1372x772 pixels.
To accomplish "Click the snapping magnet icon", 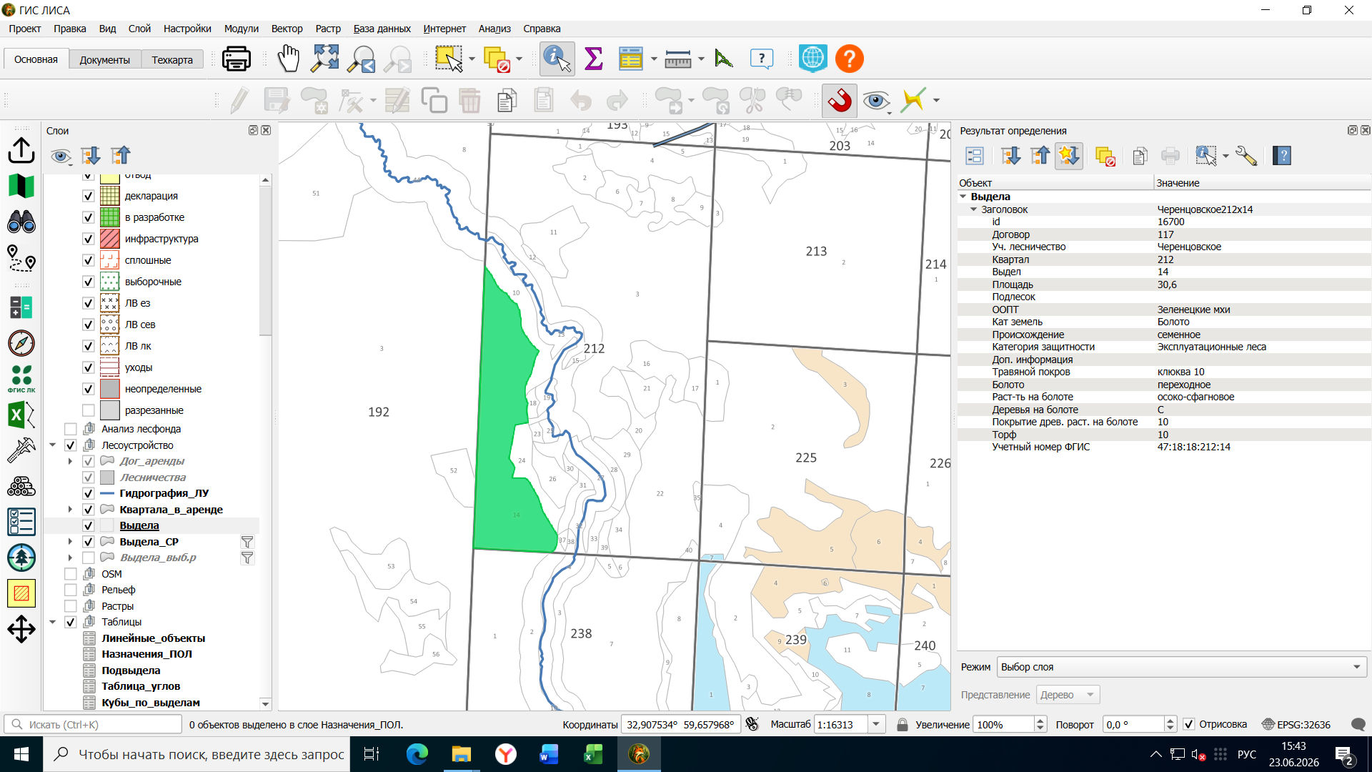I will pyautogui.click(x=840, y=100).
